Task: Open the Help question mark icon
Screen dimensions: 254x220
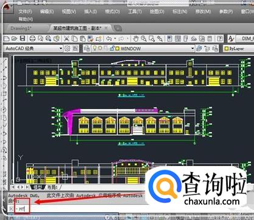Action: coord(220,38)
